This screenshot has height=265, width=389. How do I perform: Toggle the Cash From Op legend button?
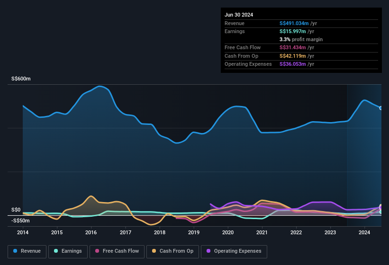point(172,251)
